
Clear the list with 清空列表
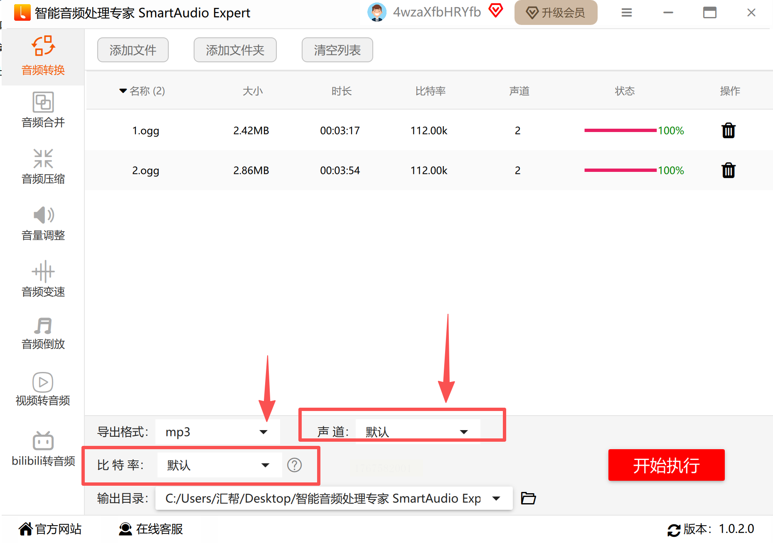click(337, 50)
